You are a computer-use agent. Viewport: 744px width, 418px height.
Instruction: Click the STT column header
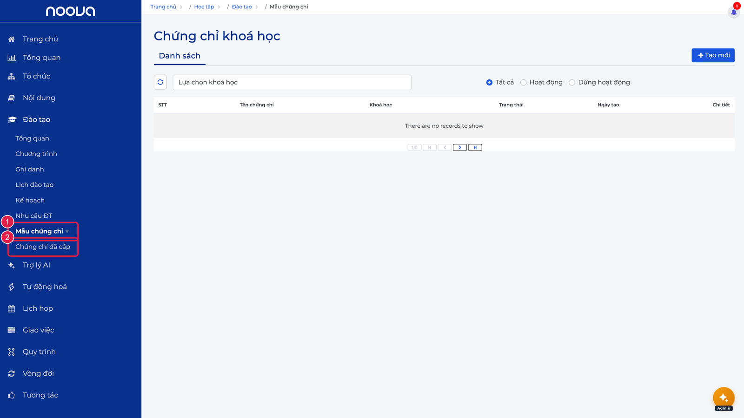pyautogui.click(x=163, y=105)
